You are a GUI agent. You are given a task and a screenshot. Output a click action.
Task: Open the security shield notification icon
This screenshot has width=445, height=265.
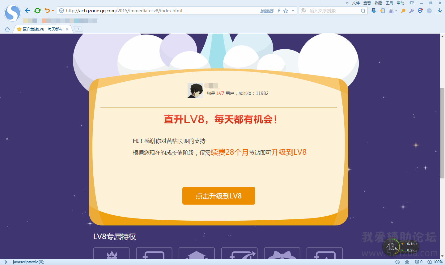(x=420, y=11)
